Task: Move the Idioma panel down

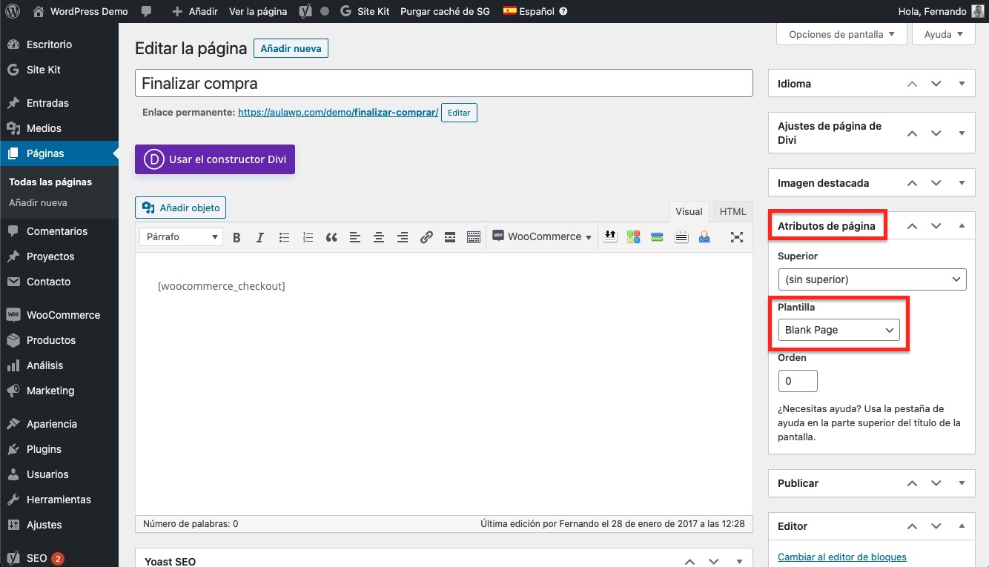Action: coord(936,84)
